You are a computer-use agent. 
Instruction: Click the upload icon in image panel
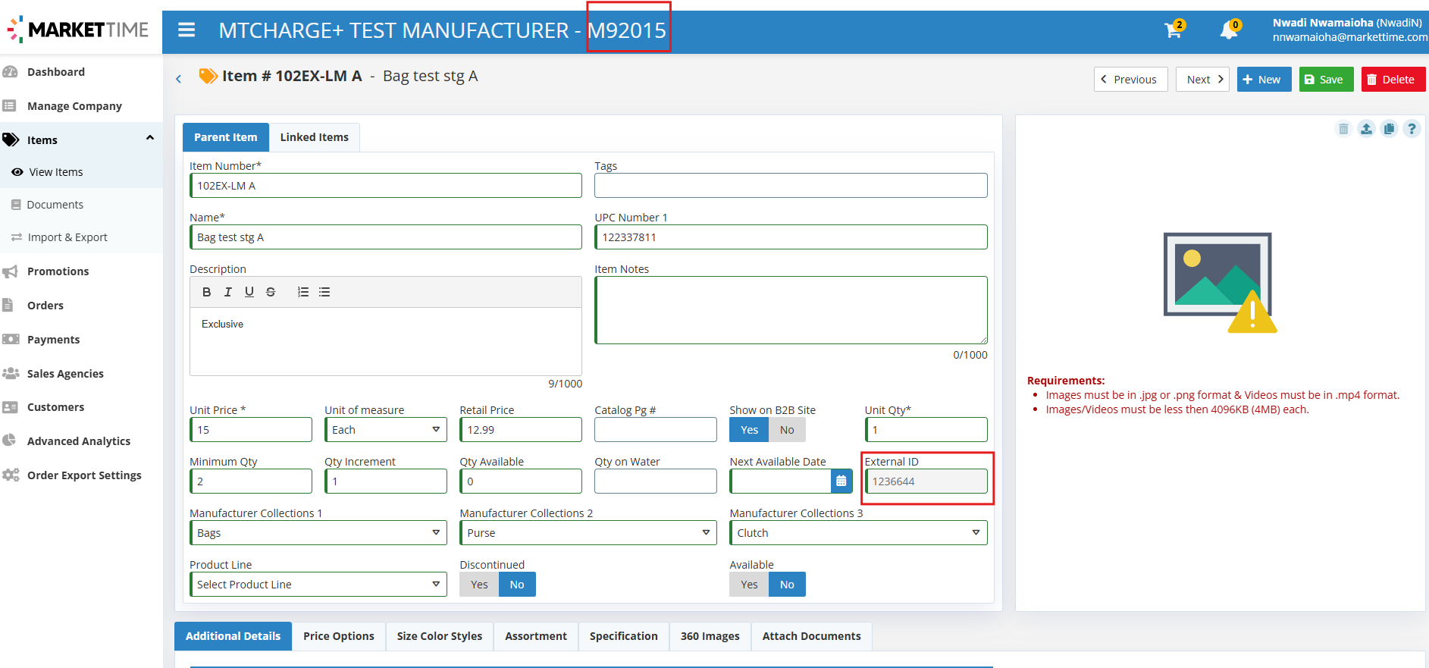[x=1366, y=129]
